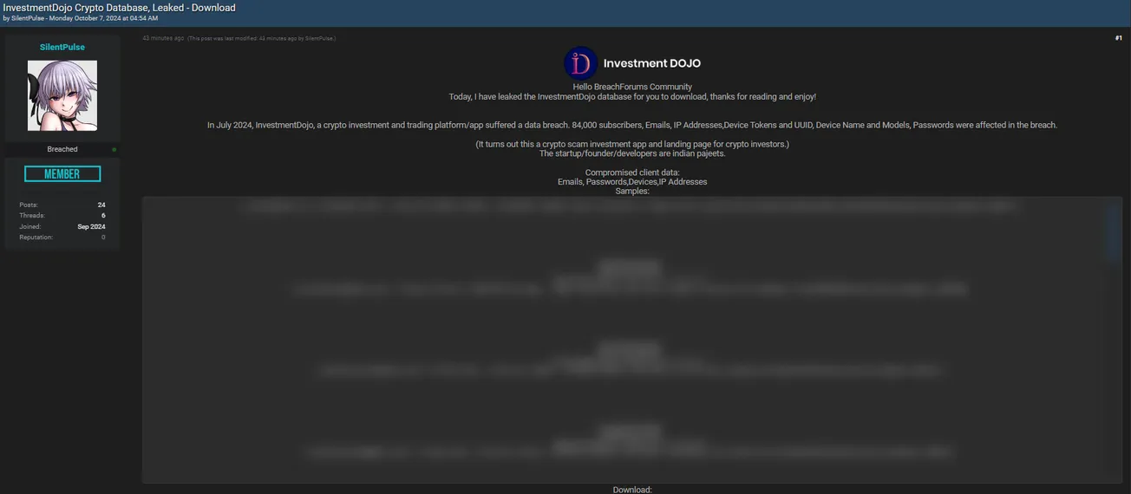The image size is (1131, 494).
Task: Click the 'Investment DOJO' logo text
Action: 651,63
